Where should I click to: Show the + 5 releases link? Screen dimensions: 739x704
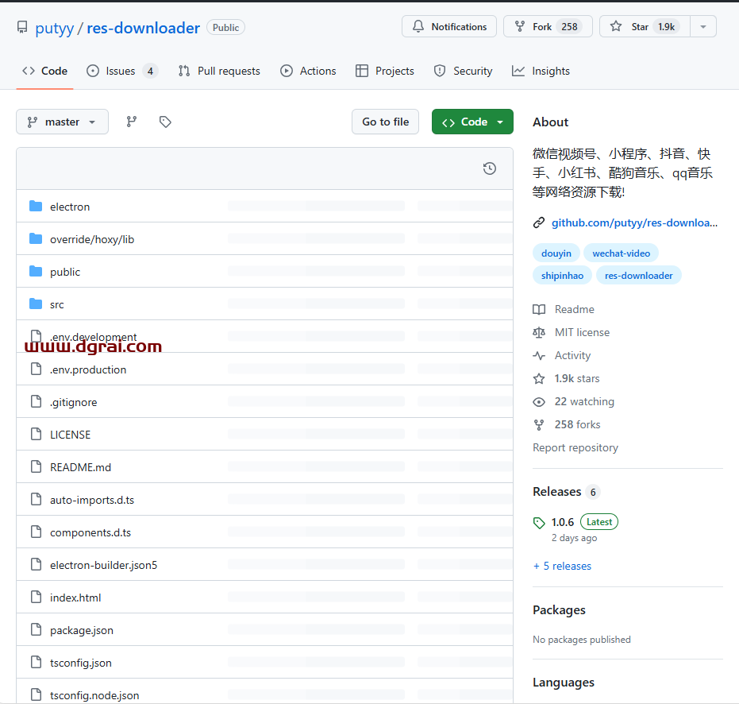click(562, 567)
